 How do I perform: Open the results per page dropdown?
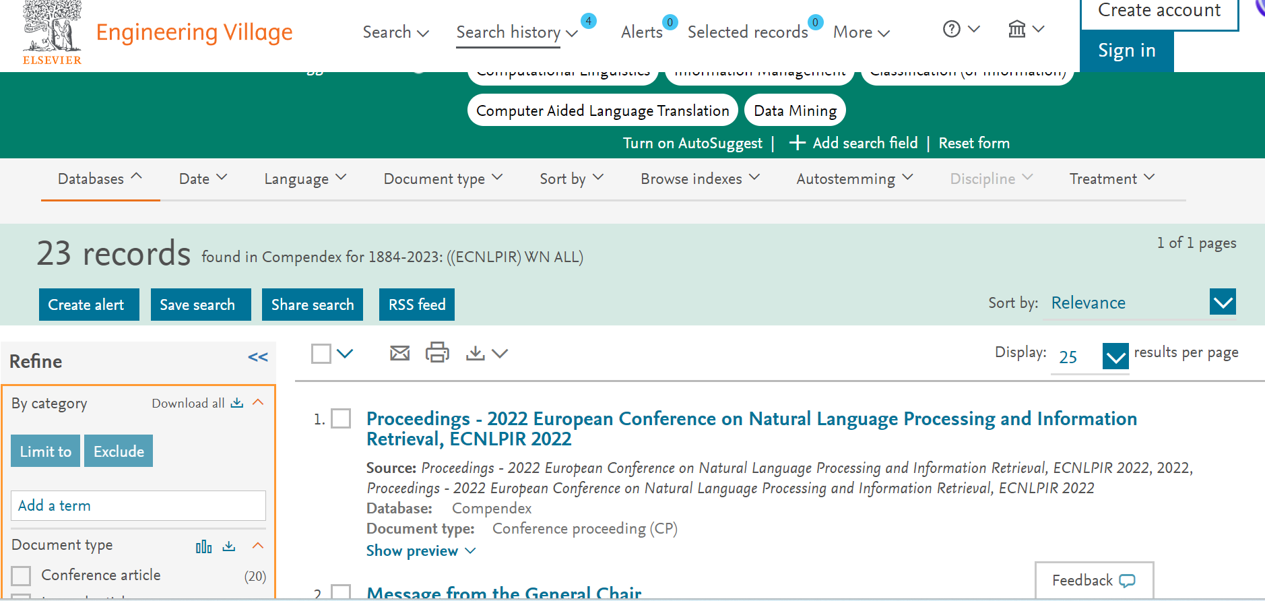point(1115,356)
